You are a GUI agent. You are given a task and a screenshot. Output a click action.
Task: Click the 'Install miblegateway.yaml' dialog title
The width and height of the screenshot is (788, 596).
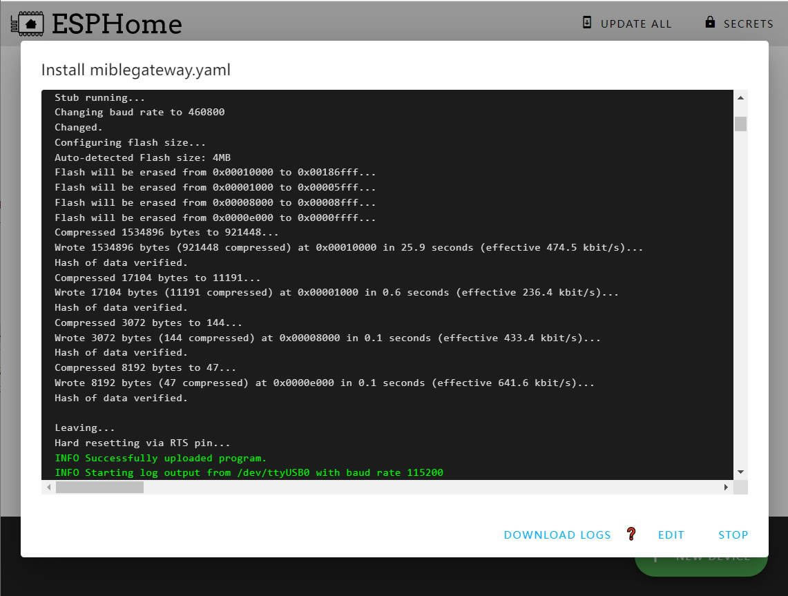pos(135,70)
